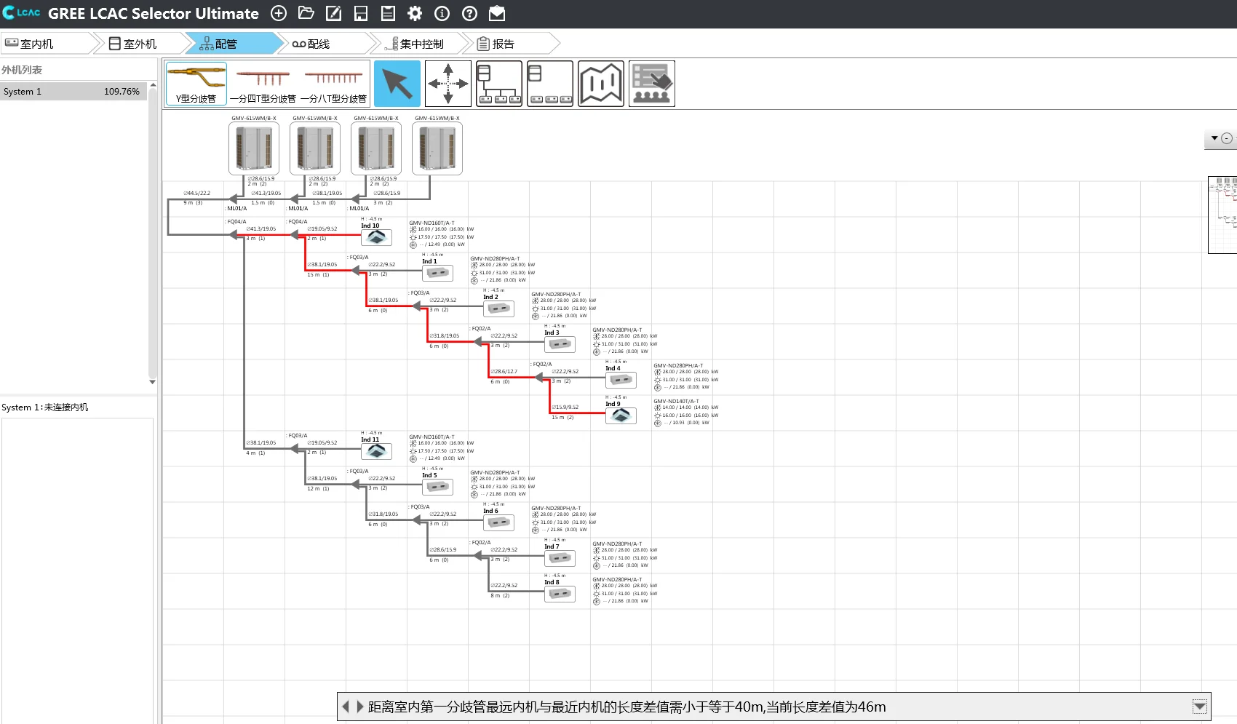Open help with the question mark icon
Viewport: 1237px width, 724px height.
(470, 13)
